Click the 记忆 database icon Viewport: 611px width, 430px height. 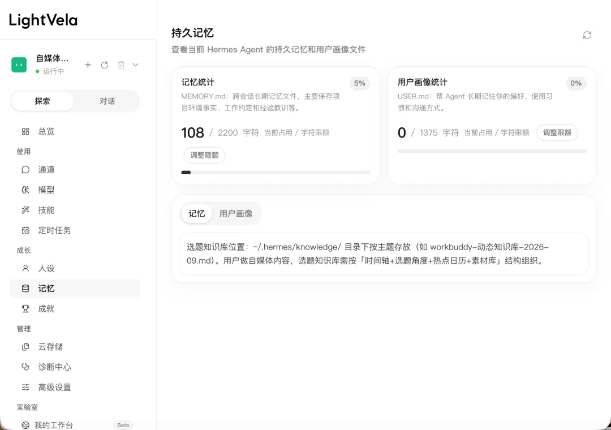(25, 289)
